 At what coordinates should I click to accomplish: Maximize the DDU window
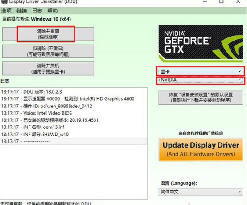click(222, 2)
